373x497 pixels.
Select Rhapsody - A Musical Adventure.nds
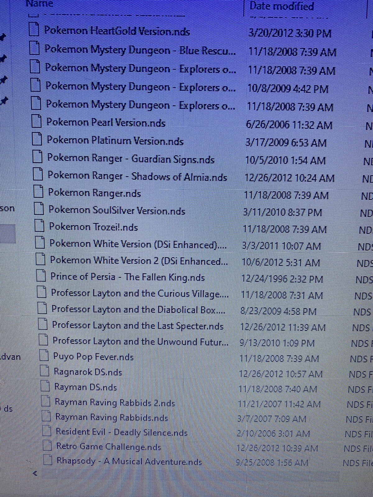click(x=129, y=461)
